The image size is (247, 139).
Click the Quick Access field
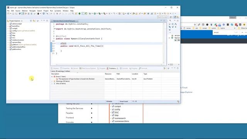pyautogui.click(x=162, y=17)
